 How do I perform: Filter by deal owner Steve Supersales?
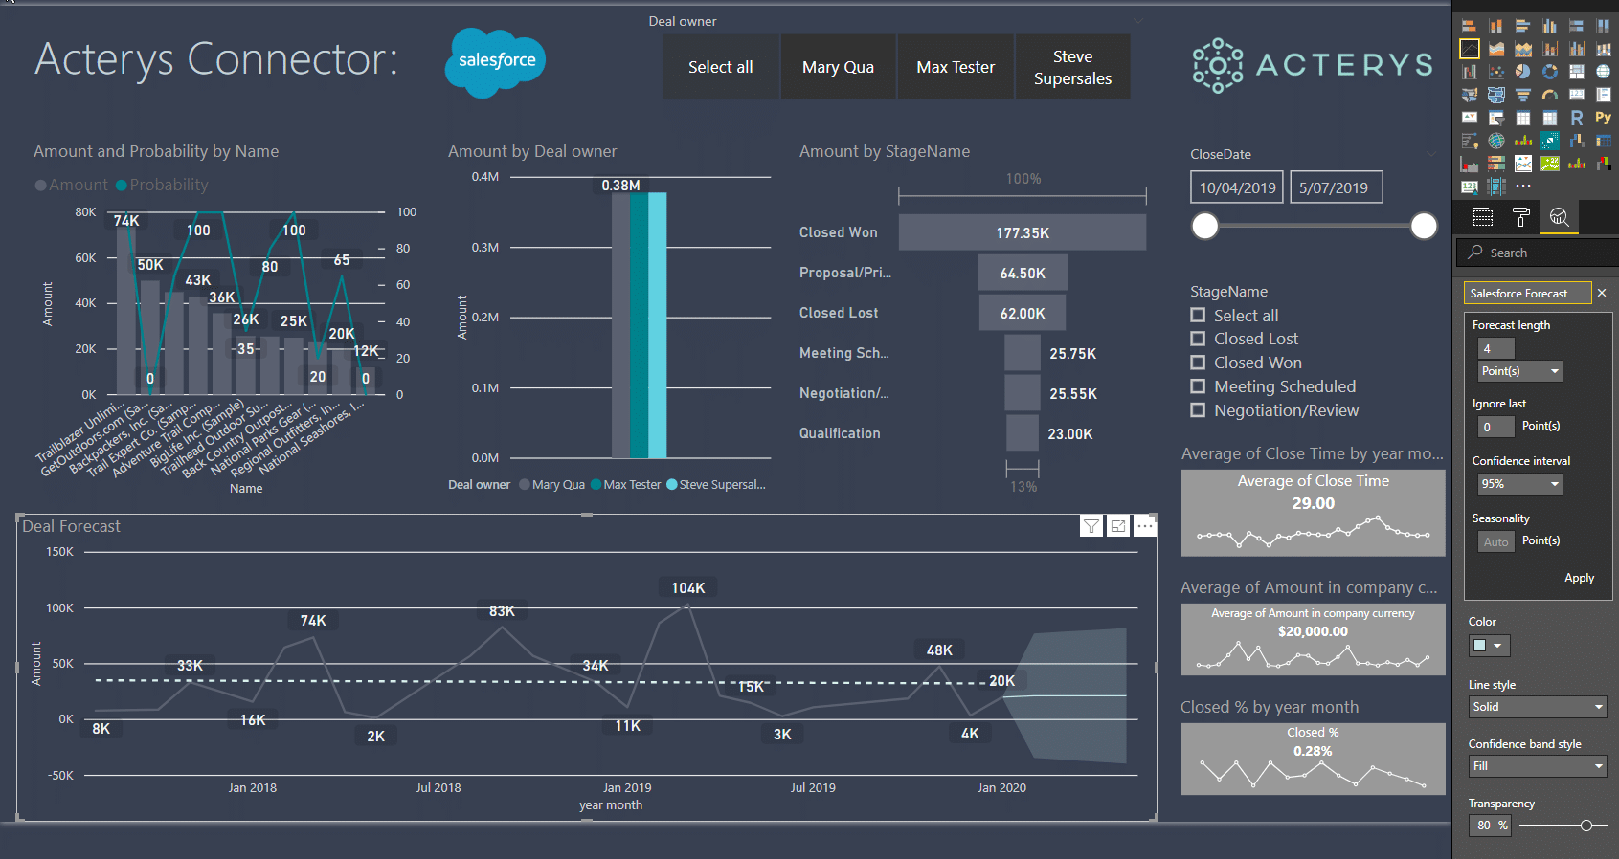[1072, 67]
